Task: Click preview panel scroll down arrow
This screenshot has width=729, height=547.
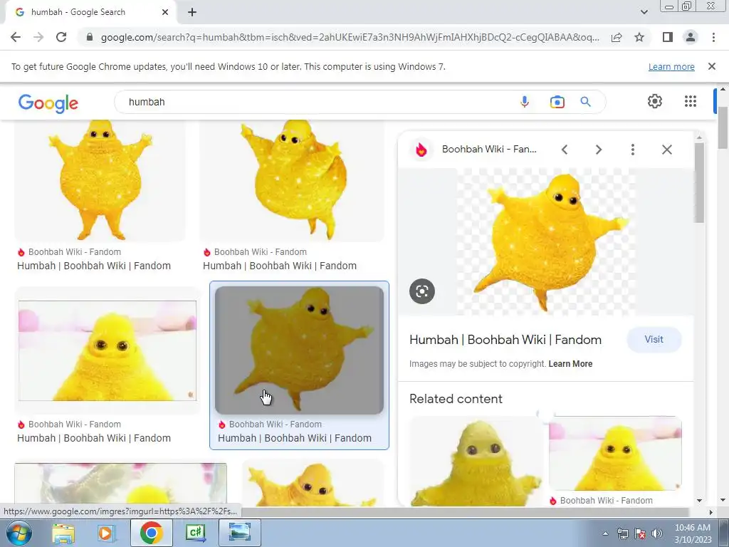Action: pos(699,501)
